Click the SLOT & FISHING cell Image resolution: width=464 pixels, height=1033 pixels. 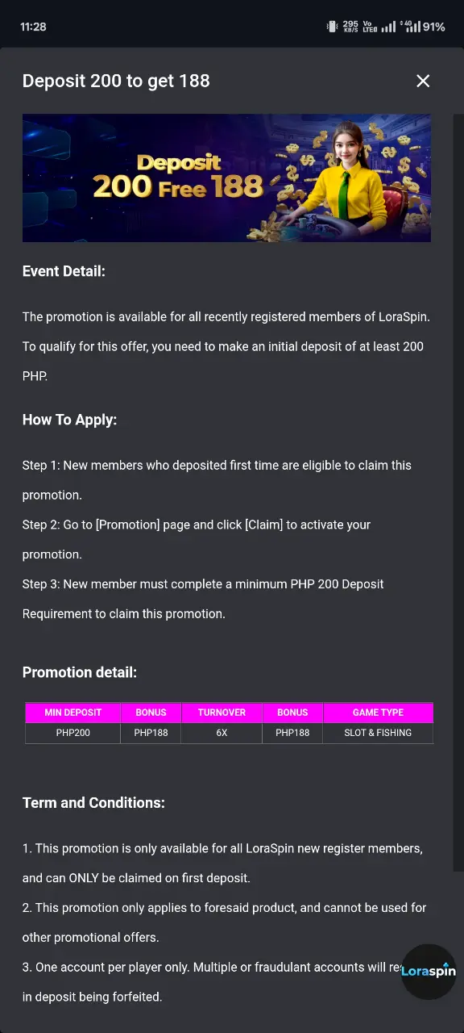pyautogui.click(x=378, y=733)
